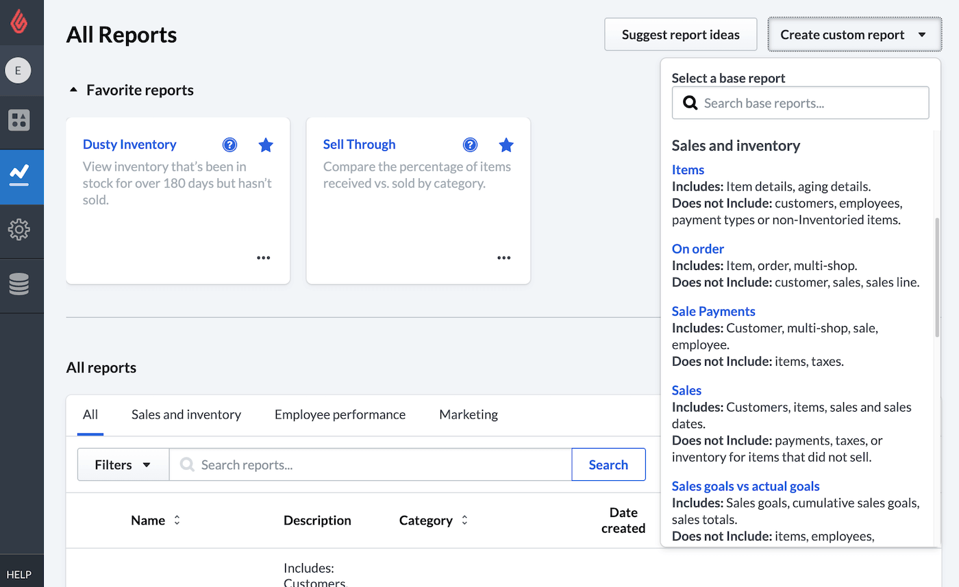Unfavorite Sell Through with the star
This screenshot has height=587, width=959.
506,145
